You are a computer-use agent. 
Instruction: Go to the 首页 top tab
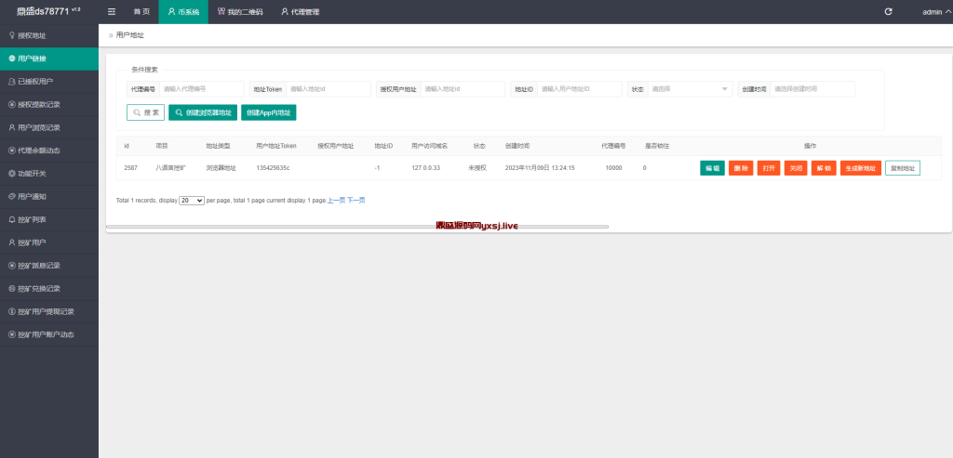pos(141,11)
